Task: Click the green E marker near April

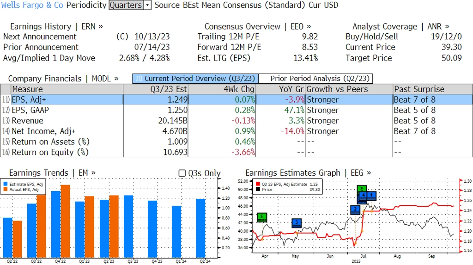Action: 262,217
